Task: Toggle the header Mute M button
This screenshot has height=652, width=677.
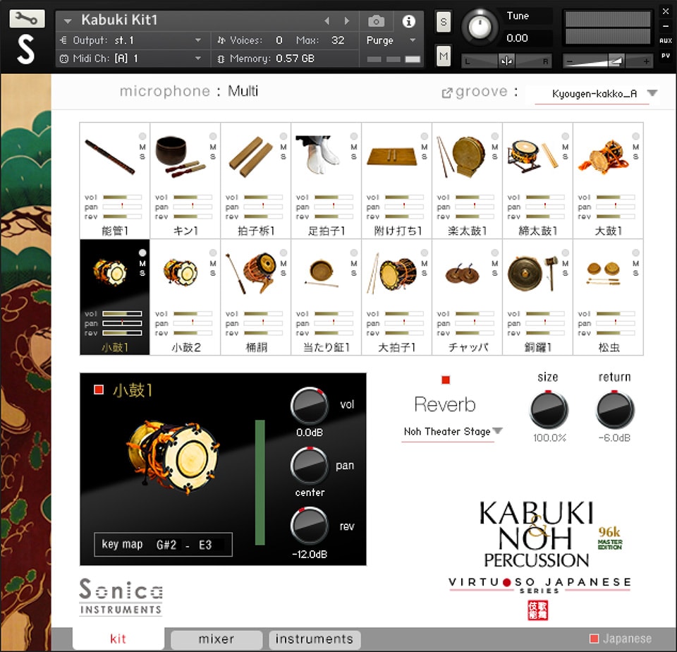Action: click(444, 56)
